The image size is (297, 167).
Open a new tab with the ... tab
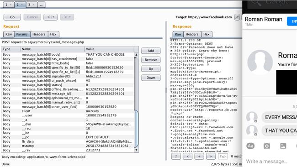click(x=41, y=5)
